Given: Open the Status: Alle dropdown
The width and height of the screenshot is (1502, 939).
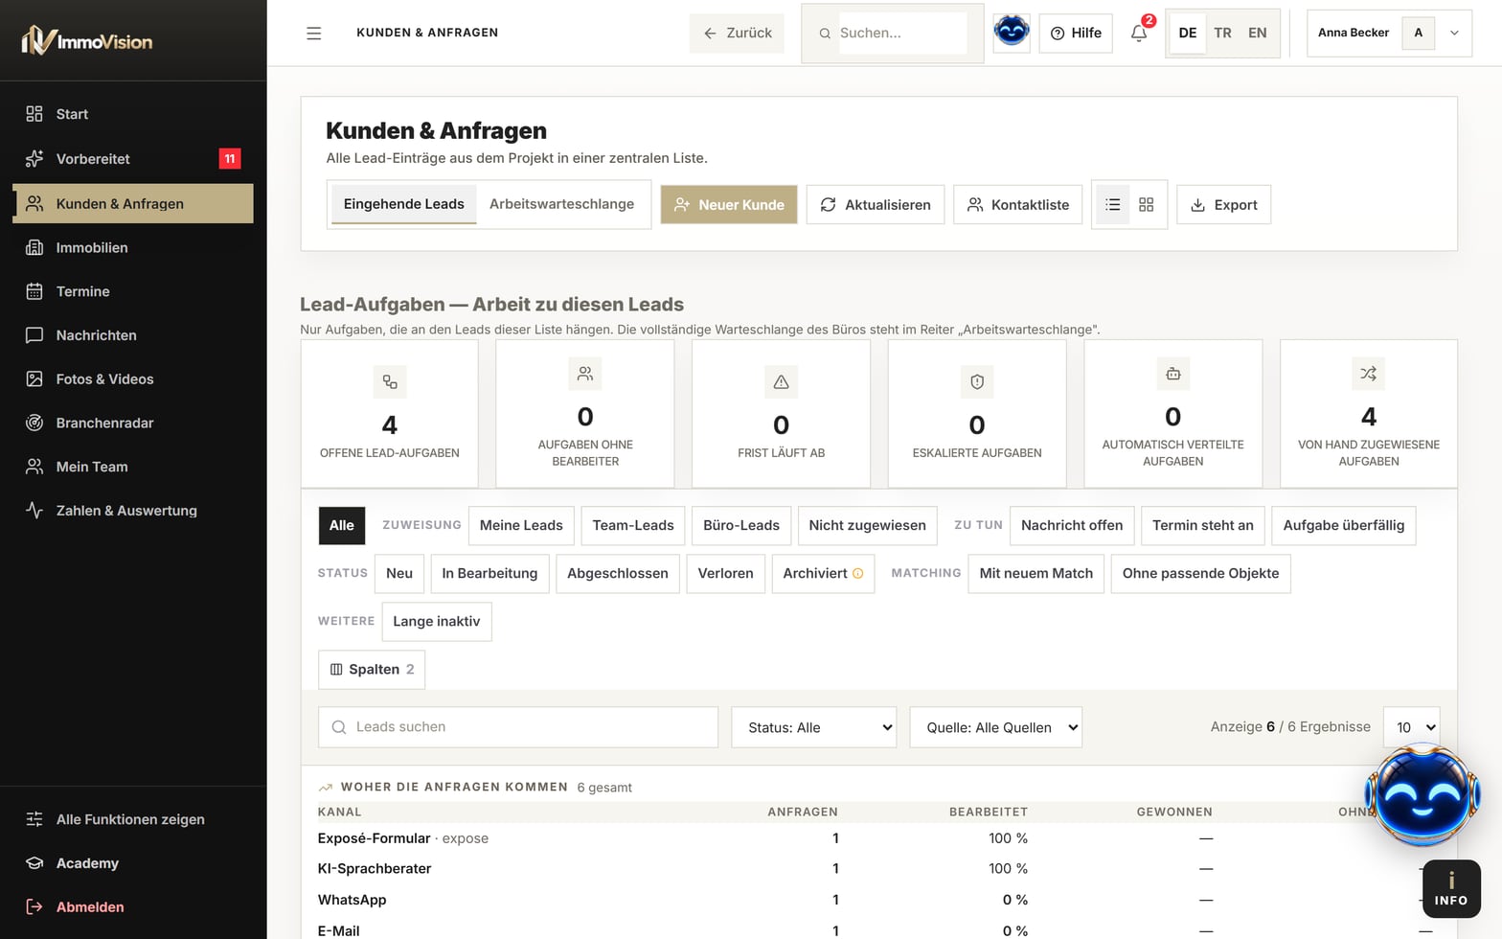Looking at the screenshot, I should click(814, 727).
